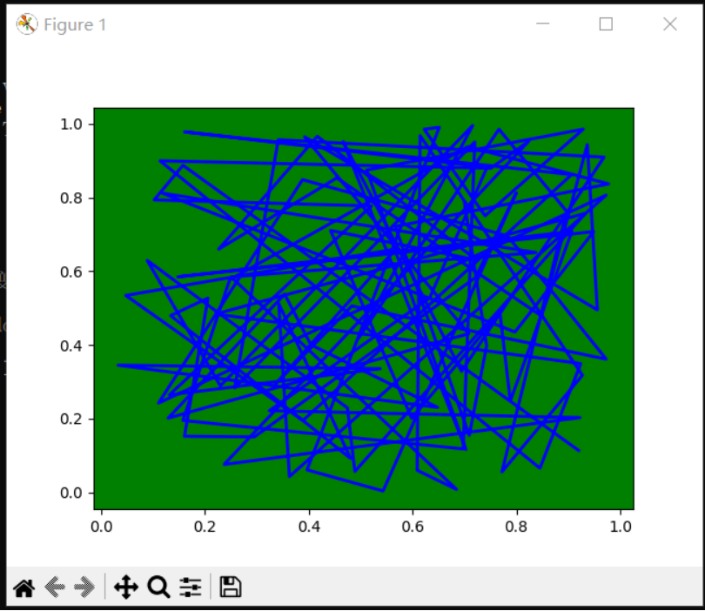Viewport: 705px width, 611px height.
Task: Click the y-axis label 0.8
Action: point(71,198)
